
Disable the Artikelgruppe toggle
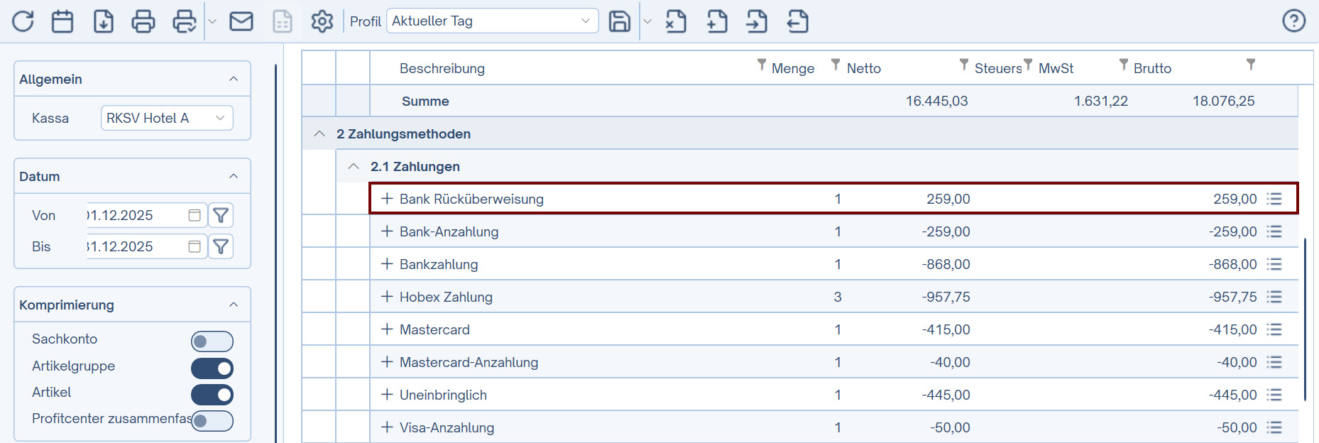tap(212, 368)
